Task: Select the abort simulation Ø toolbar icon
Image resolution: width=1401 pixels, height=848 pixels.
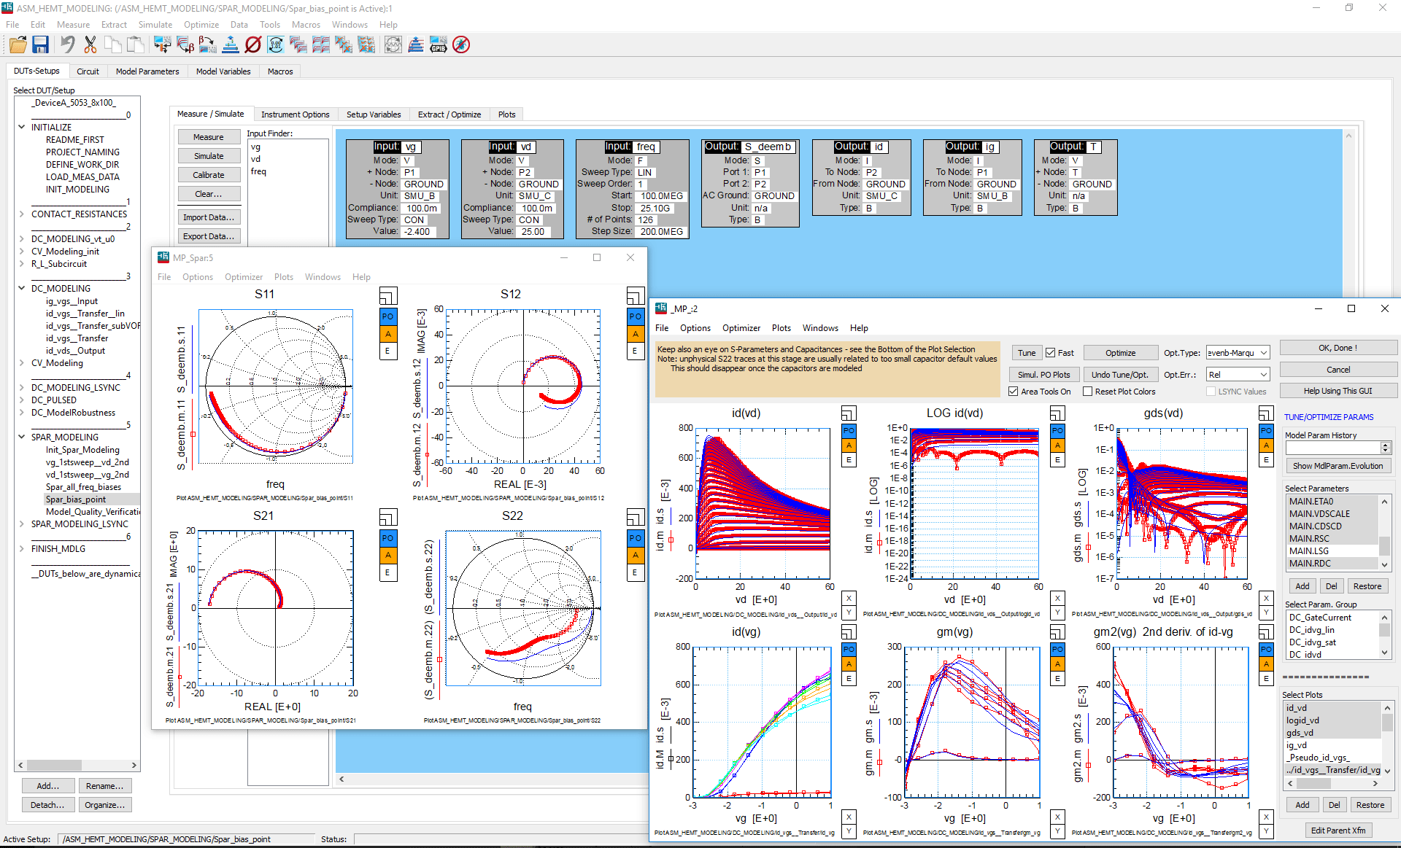Action: coord(253,44)
